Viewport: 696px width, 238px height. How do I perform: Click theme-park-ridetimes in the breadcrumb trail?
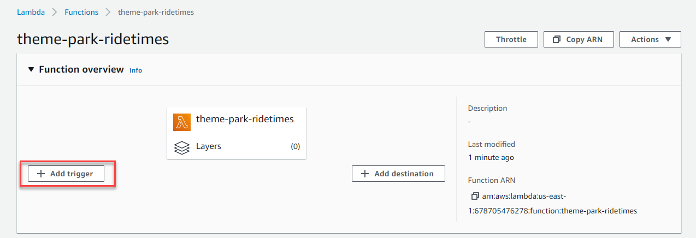point(156,12)
